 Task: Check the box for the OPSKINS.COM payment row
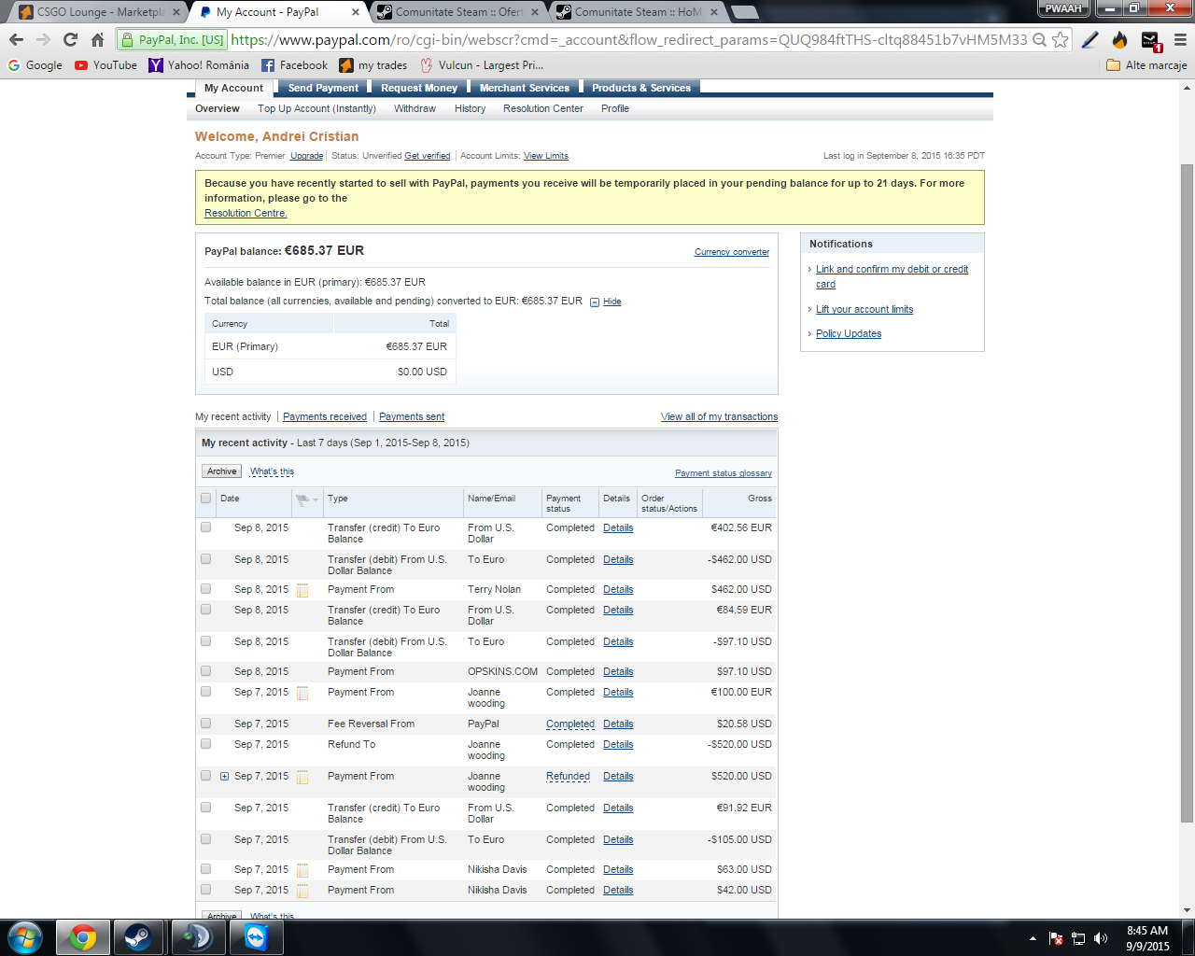(206, 671)
